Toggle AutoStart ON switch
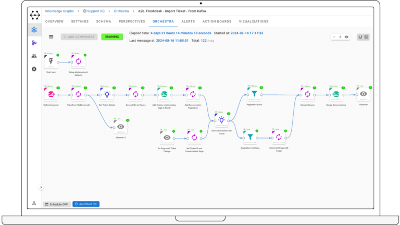This screenshot has height=225, width=400. click(x=86, y=204)
